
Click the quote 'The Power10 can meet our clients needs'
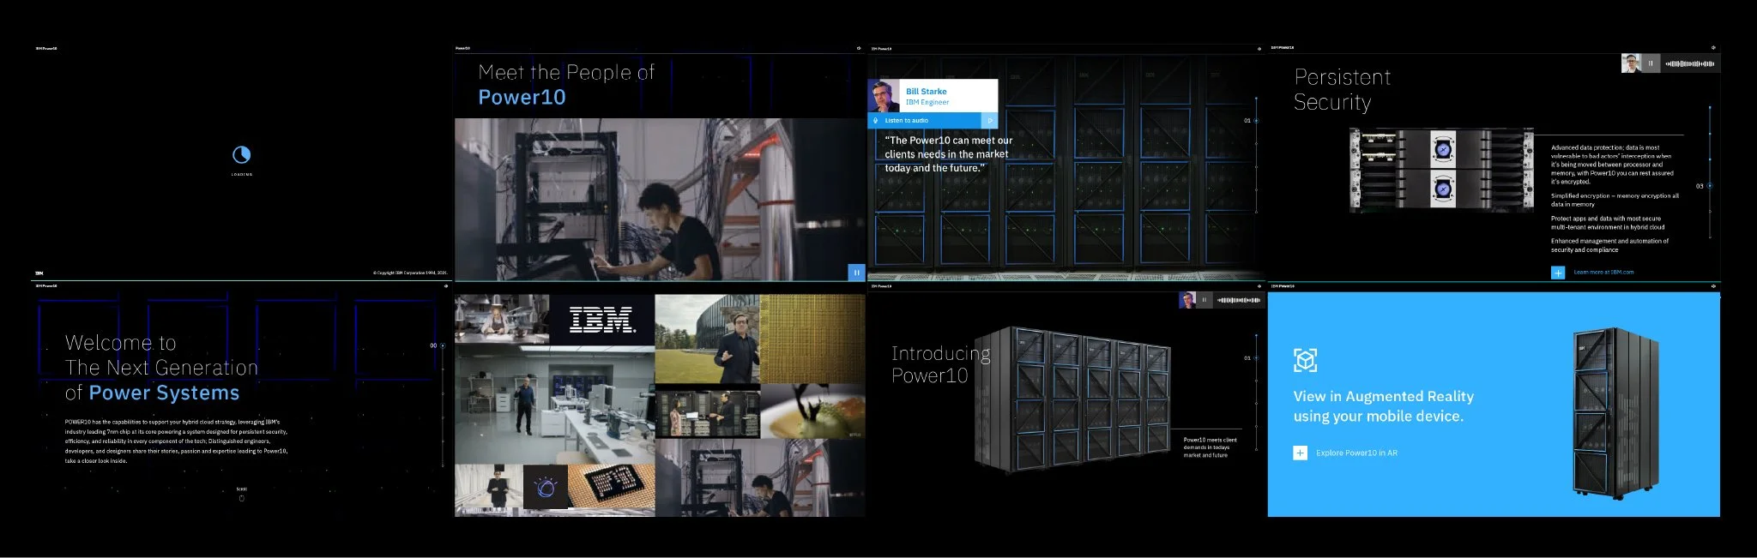tap(948, 154)
